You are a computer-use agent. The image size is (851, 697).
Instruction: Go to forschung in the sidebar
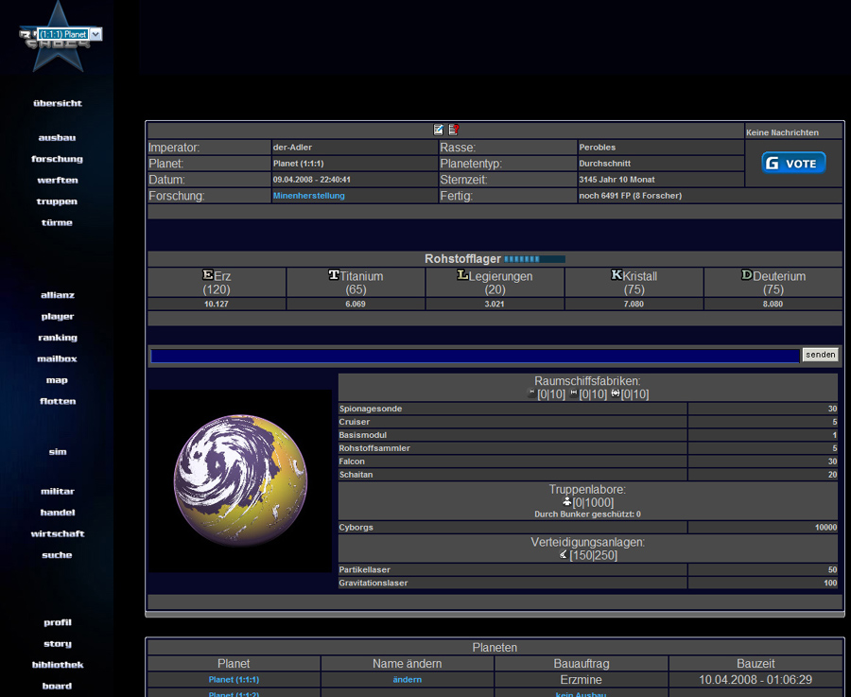(57, 159)
